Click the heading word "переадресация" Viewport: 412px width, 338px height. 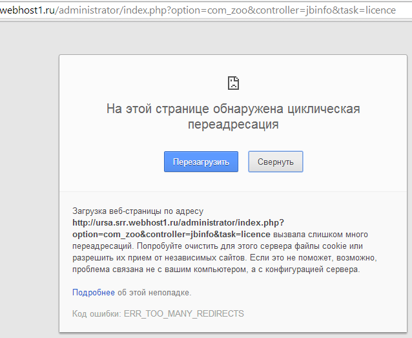(233, 125)
